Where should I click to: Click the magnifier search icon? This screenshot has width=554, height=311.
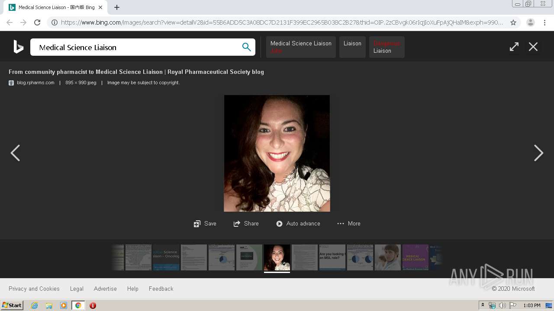coord(246,47)
